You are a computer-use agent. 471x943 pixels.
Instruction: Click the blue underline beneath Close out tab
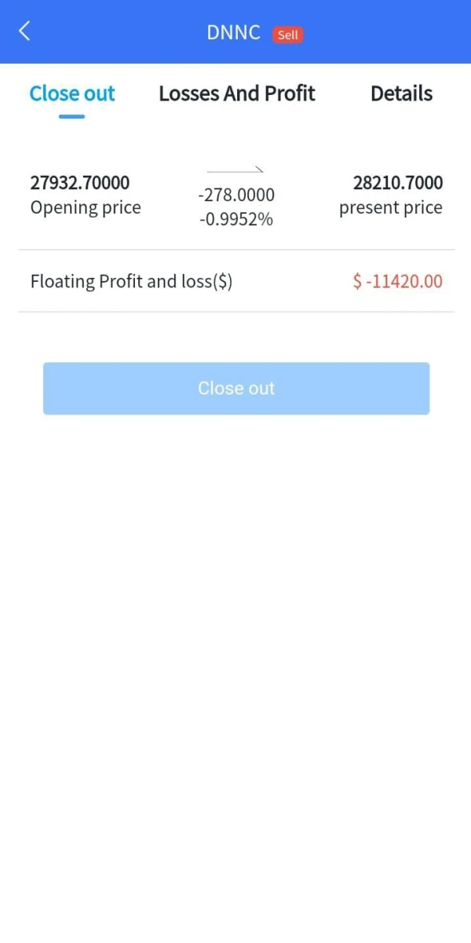point(71,116)
